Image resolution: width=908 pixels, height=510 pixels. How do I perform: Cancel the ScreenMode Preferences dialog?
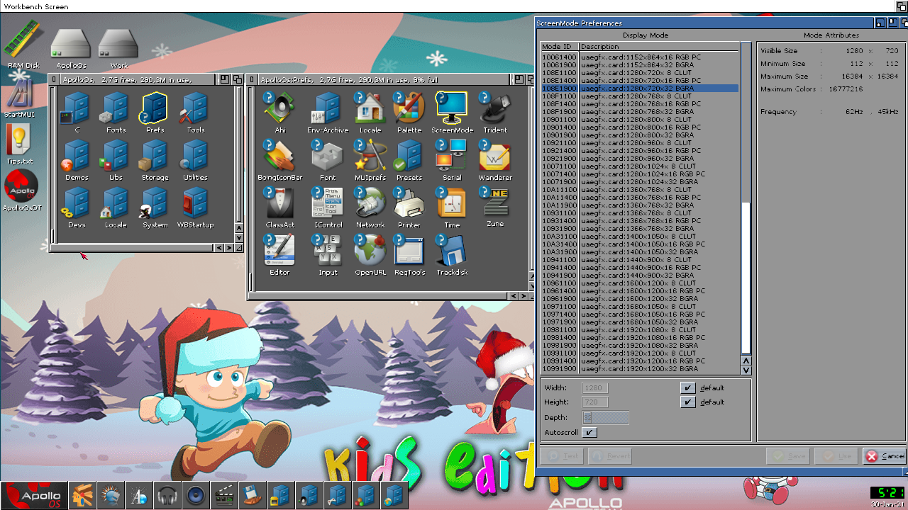click(884, 456)
